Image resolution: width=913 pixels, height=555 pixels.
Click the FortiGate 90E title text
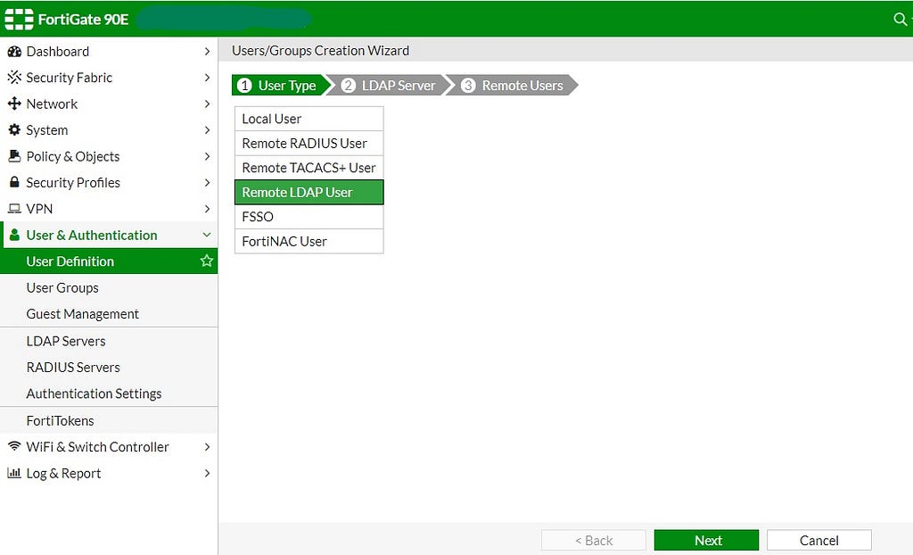pos(83,20)
